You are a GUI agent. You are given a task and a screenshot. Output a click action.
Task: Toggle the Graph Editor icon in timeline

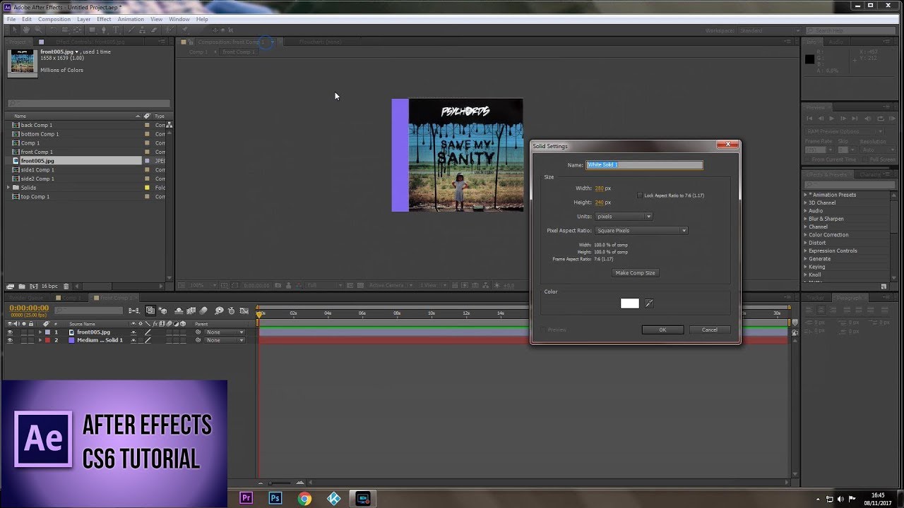pos(244,311)
